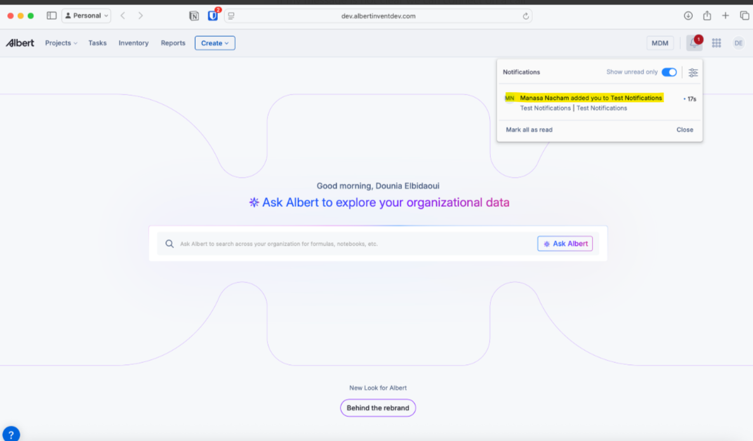Open the Manasa Nacham notification entry

click(590, 98)
